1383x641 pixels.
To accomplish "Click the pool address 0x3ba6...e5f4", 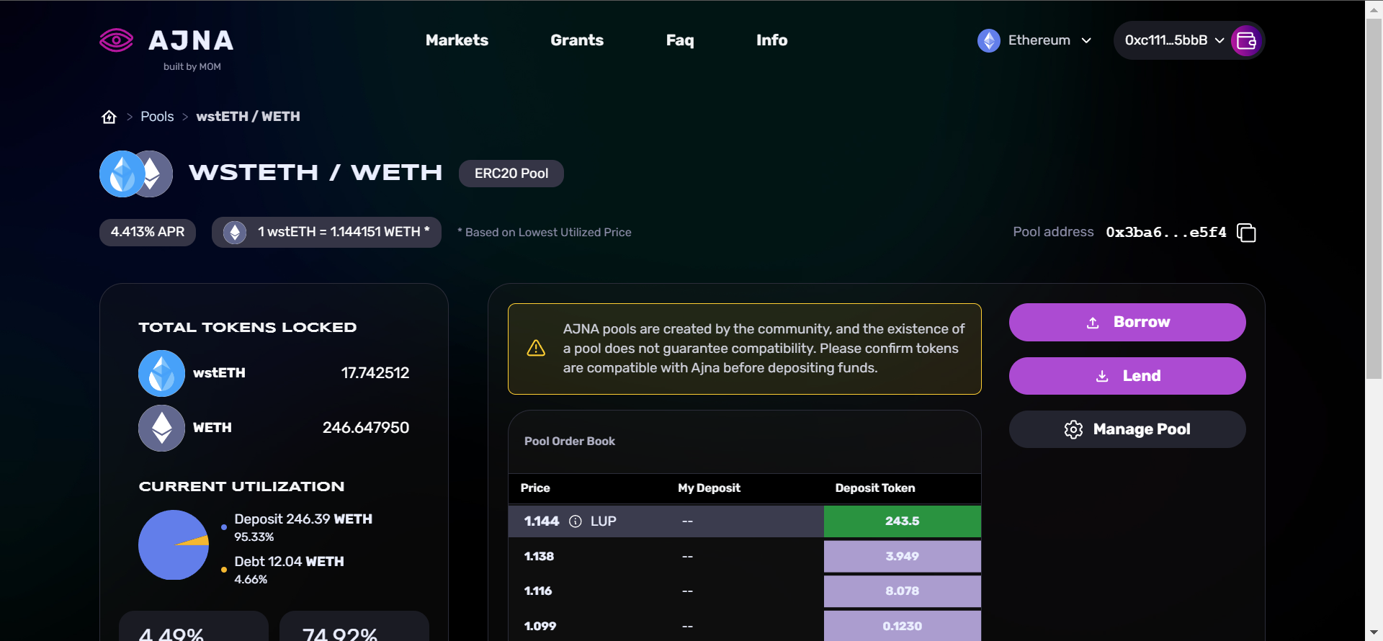I will [1166, 232].
